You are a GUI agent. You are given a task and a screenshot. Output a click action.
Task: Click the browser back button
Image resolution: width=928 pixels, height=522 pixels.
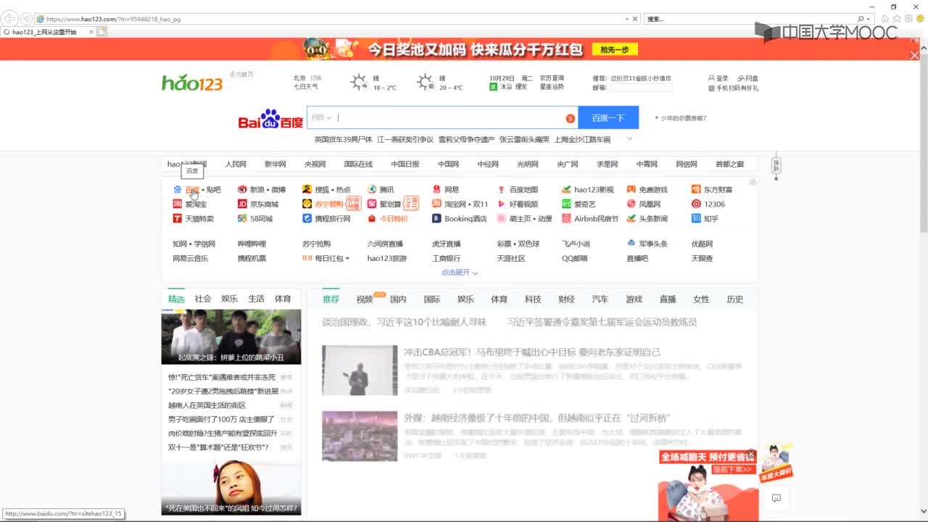[x=9, y=19]
